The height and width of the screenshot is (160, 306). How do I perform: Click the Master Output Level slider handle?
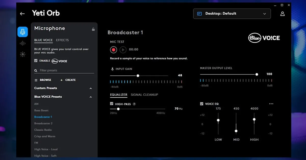[257, 74]
